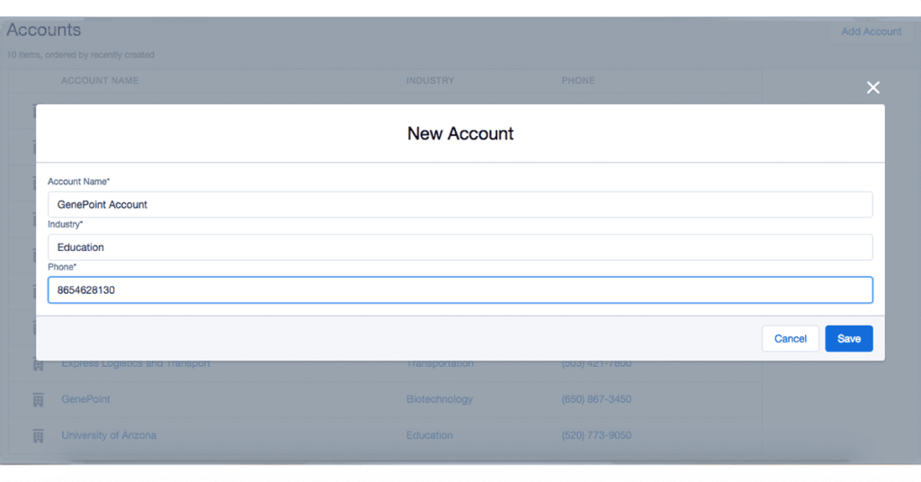The width and height of the screenshot is (921, 482).
Task: Click the Industry column header
Action: pyautogui.click(x=430, y=81)
